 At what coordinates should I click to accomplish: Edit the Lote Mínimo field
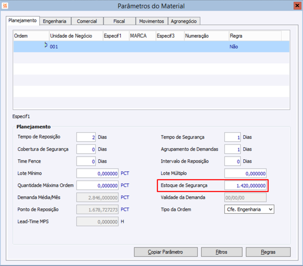tap(98, 173)
